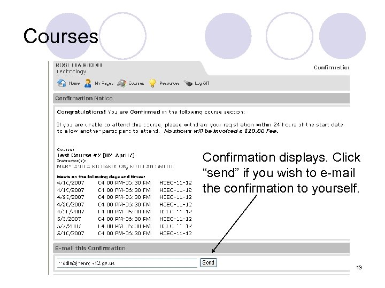This screenshot has width=385, height=288.
Task: Click the slide number 13
Action: point(359,267)
